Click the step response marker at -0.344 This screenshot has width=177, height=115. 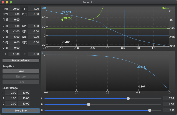click(145, 69)
